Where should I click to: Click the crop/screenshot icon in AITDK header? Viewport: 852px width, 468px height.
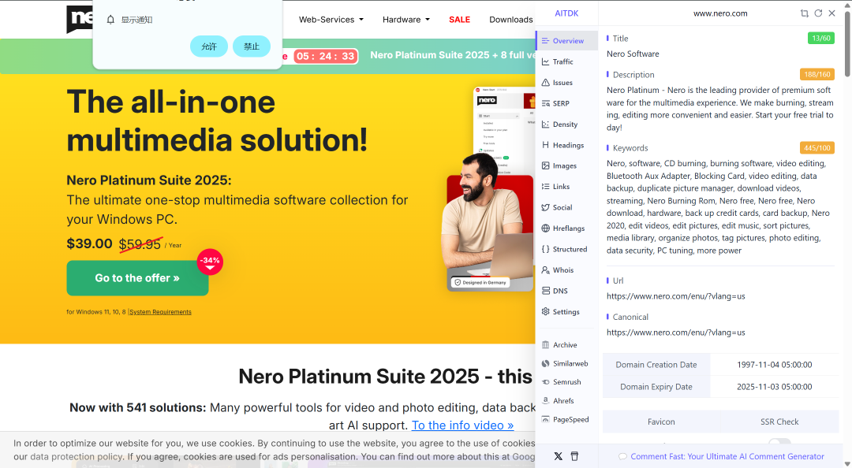coord(804,13)
